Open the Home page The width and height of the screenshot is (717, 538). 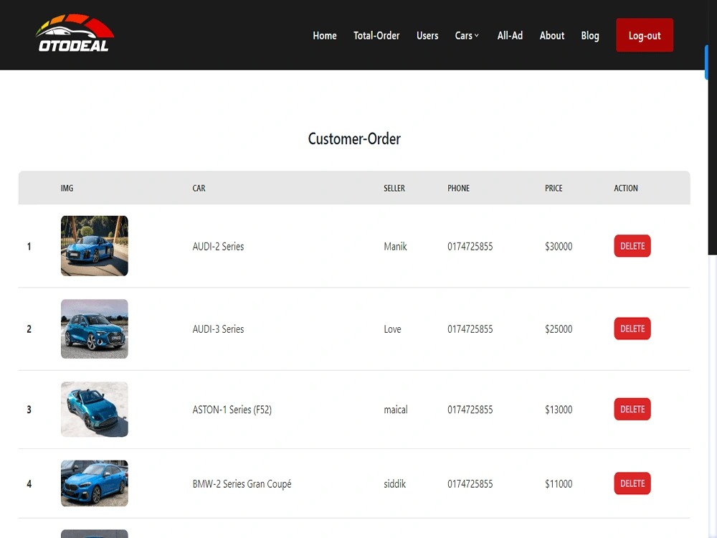pos(325,36)
